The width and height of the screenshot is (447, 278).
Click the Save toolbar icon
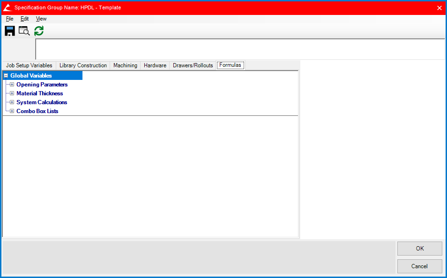(9, 30)
